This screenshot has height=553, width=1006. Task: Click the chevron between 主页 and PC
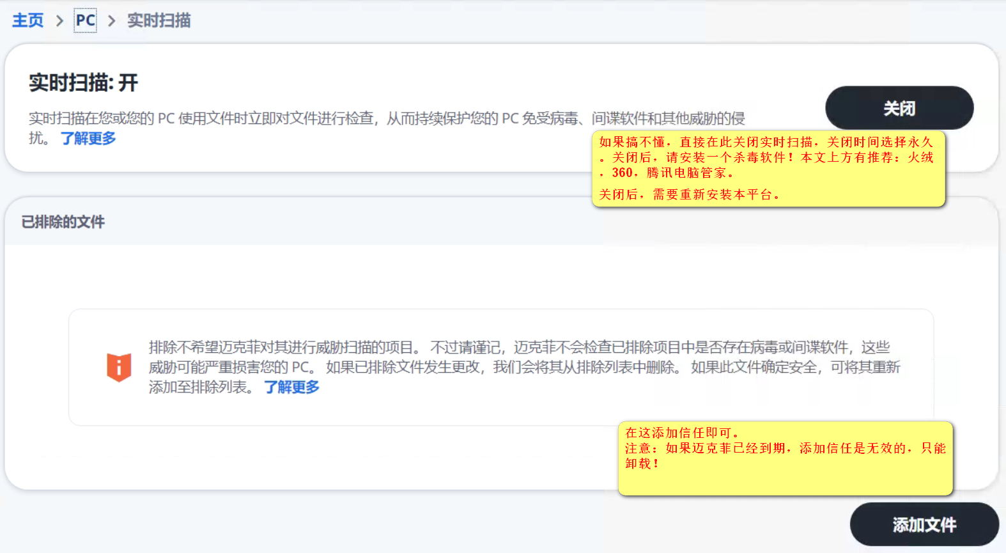(x=59, y=21)
